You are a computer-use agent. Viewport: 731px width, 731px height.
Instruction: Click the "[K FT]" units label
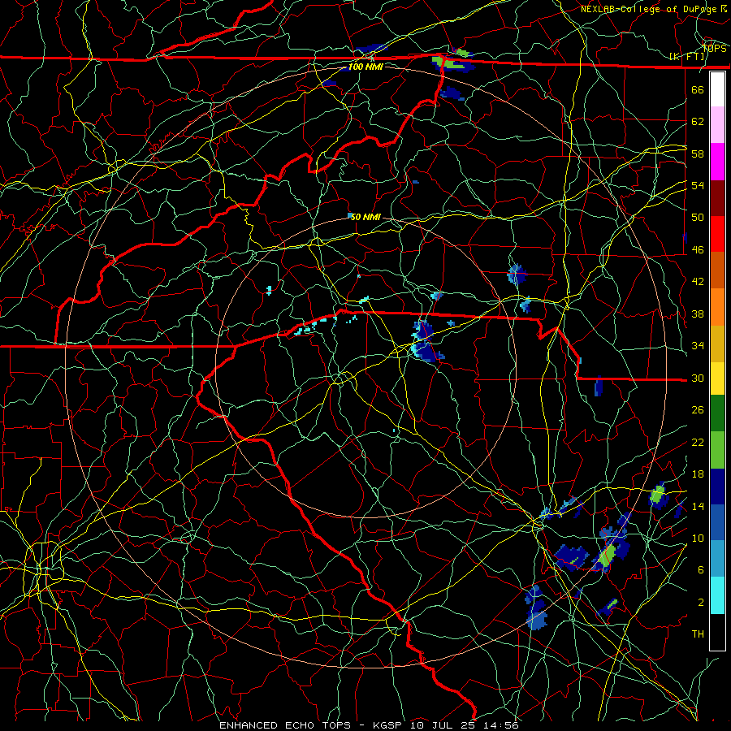pyautogui.click(x=687, y=56)
